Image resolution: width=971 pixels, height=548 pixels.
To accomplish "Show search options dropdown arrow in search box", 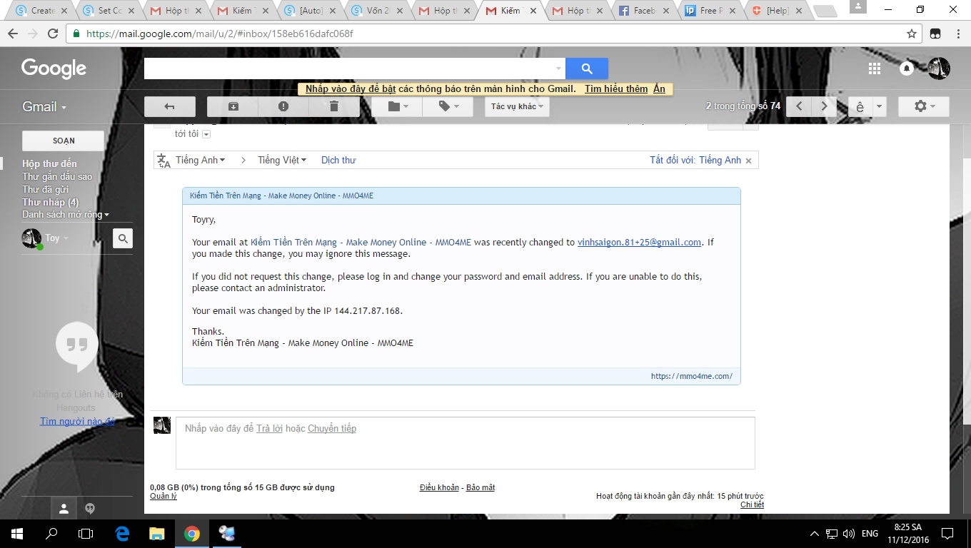I will (x=558, y=68).
